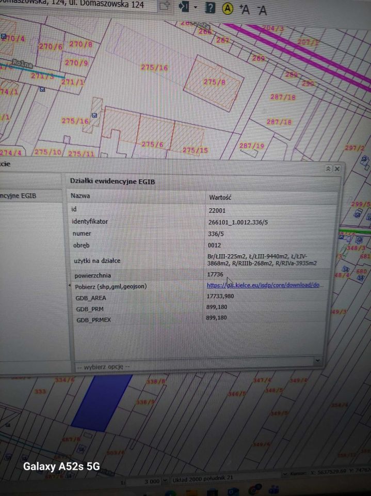Screen dimensions: 371x496
Task: Open the help question-mark icon
Action: [x=210, y=8]
